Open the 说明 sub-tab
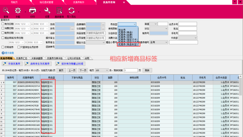The height and width of the screenshot is (137, 243). 87,58
